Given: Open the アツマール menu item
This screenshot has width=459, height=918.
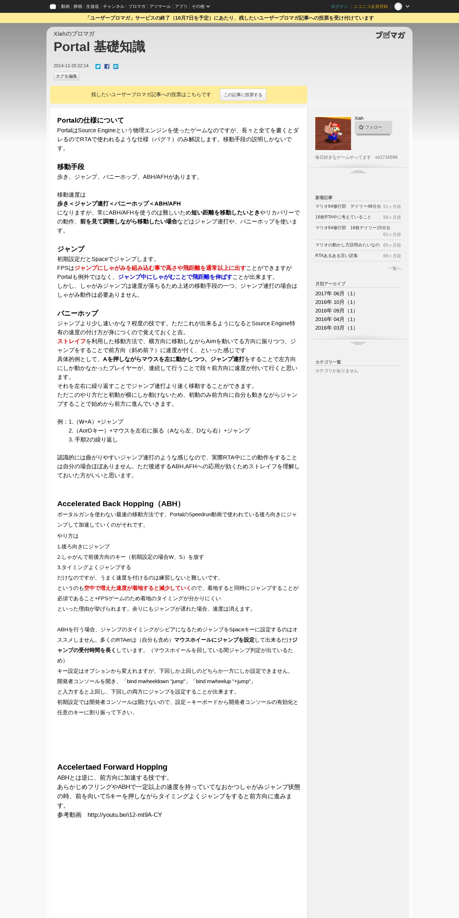Looking at the screenshot, I should 160,6.
